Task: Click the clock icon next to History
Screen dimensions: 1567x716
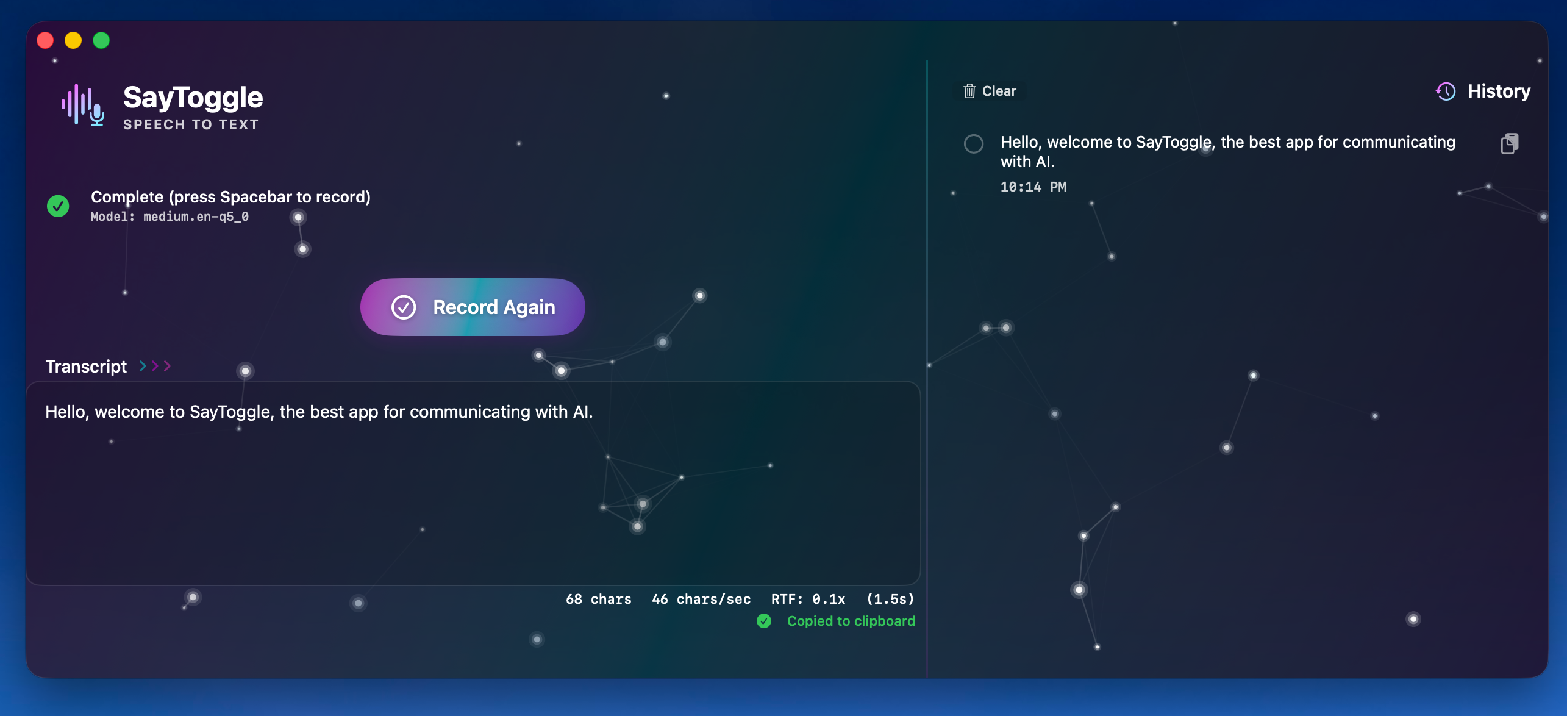Action: point(1444,91)
